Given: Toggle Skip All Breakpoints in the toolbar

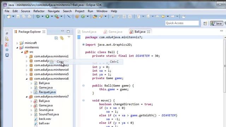Looking at the screenshot, I should click(x=69, y=17).
